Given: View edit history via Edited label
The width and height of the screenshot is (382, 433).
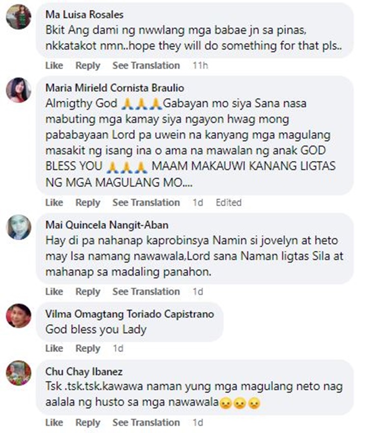Looking at the screenshot, I should click(x=229, y=203).
